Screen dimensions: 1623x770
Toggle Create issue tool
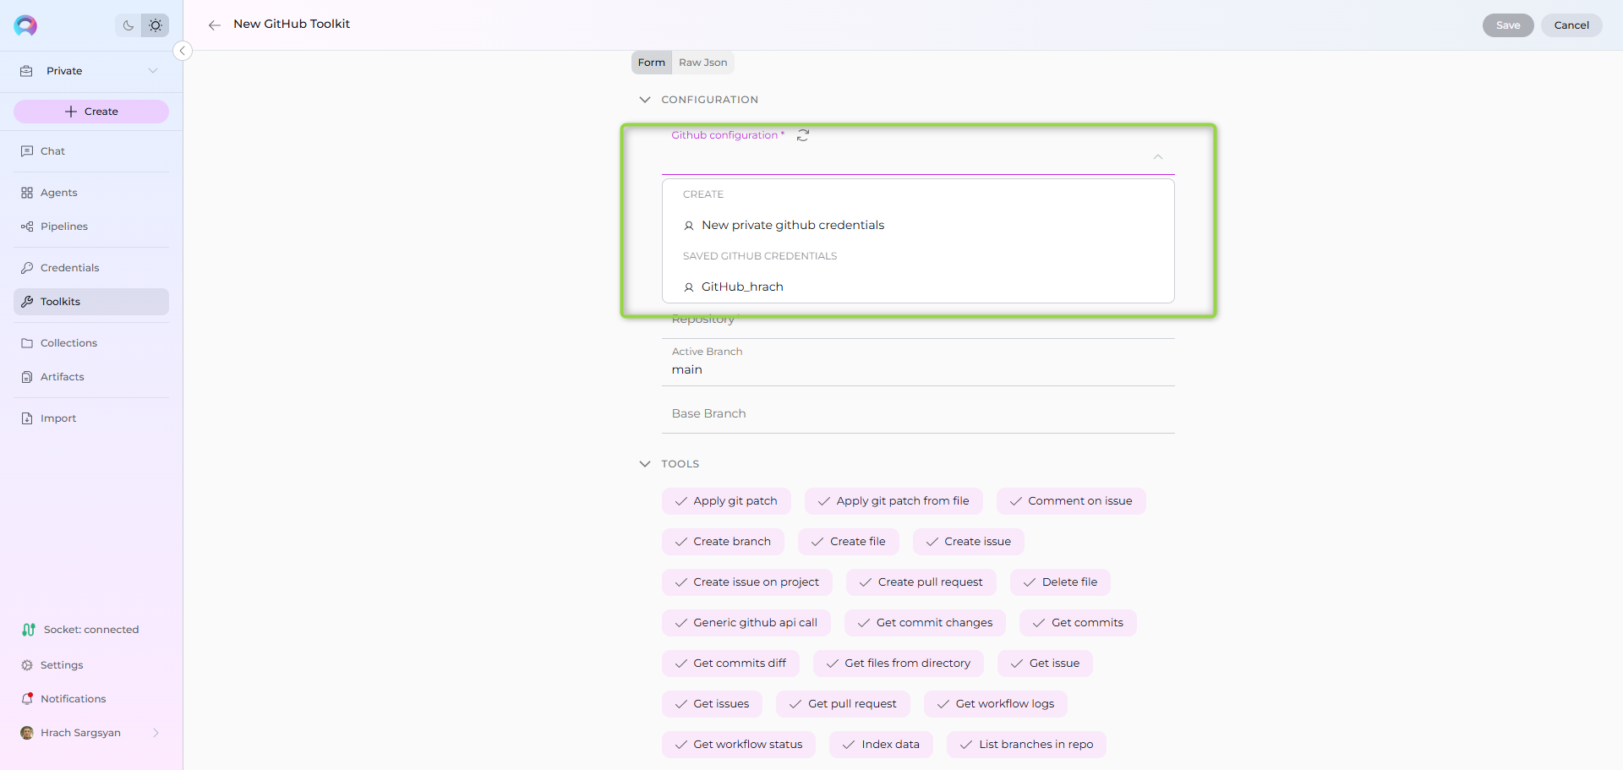point(969,542)
